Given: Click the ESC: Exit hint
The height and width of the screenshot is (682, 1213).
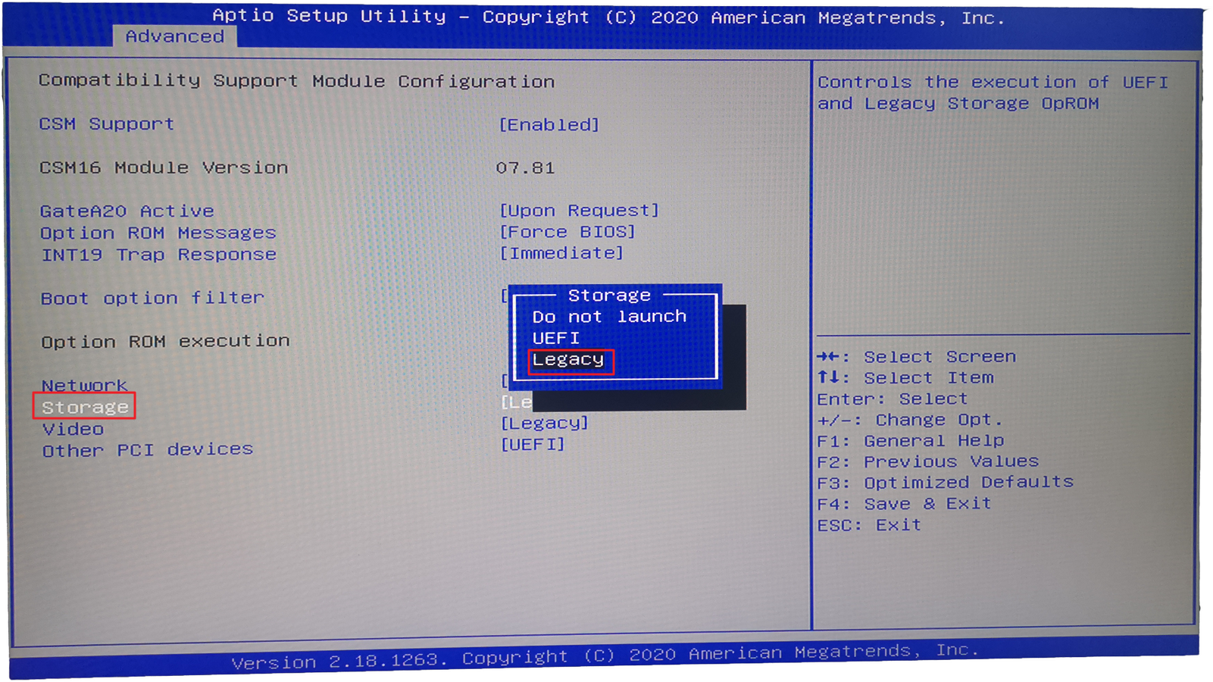Looking at the screenshot, I should (x=869, y=525).
